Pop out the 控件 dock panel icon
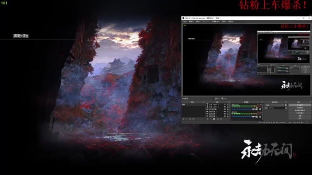Image resolution: width=312 pixels, height=175 pixels. pos(310,102)
